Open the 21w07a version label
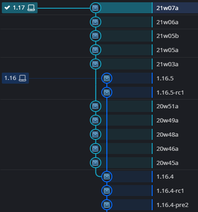 click(167, 8)
